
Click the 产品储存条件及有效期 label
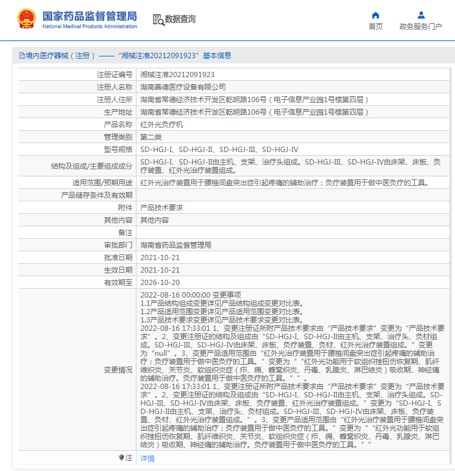[97, 195]
